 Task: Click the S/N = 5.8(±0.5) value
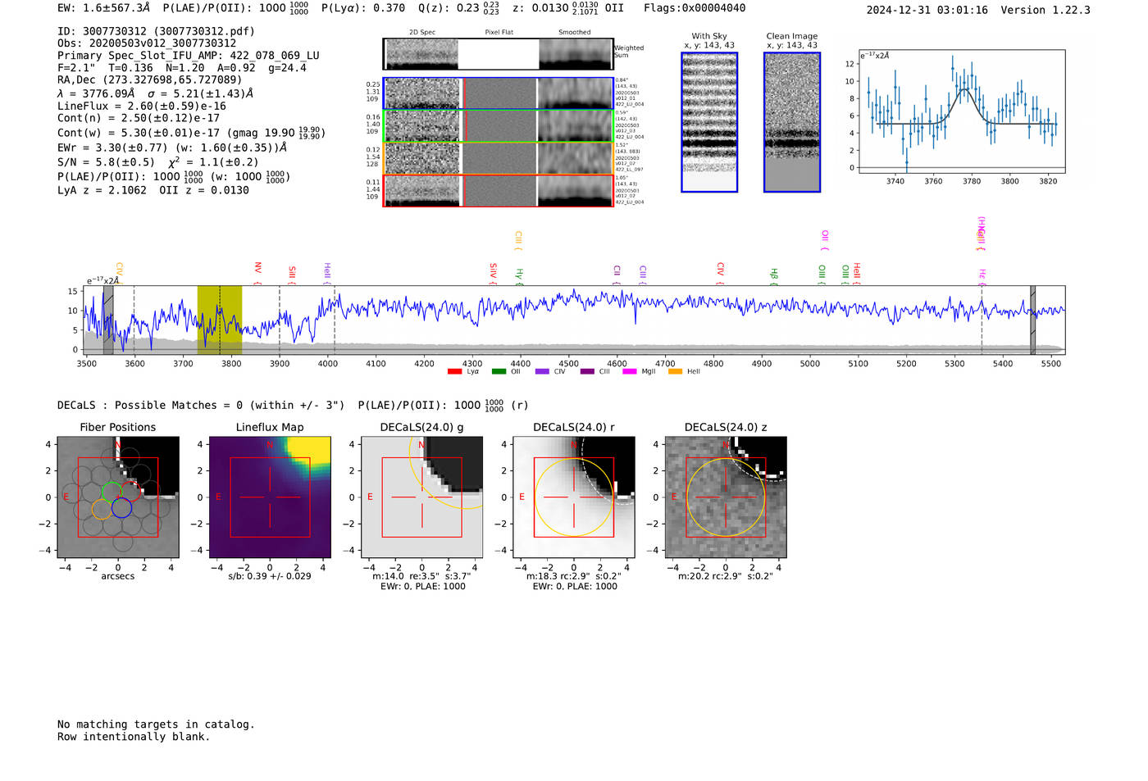pyautogui.click(x=106, y=162)
